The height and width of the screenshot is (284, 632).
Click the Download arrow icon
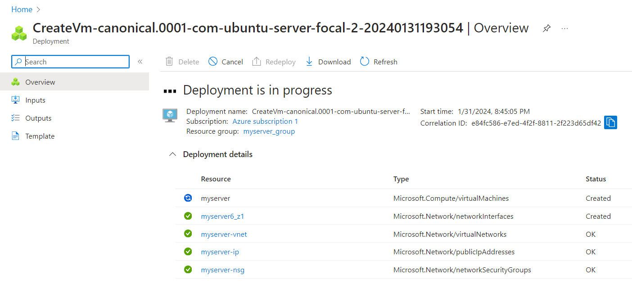pos(309,62)
